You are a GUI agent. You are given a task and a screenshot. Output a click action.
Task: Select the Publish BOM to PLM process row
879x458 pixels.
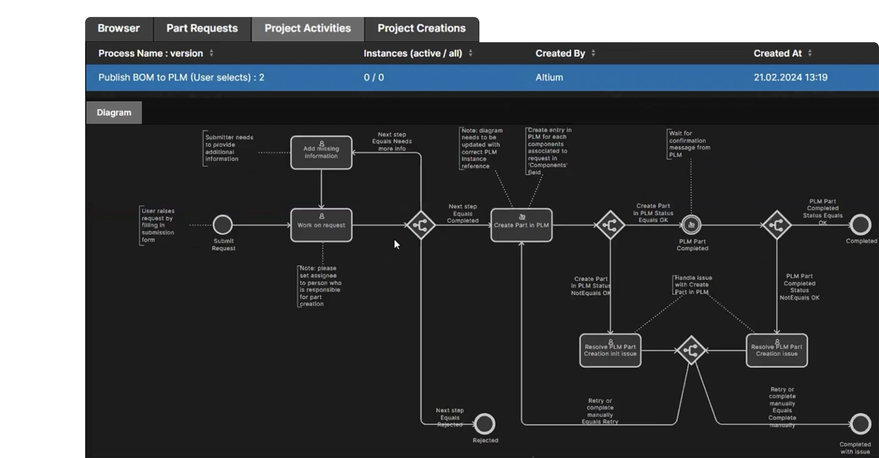coord(482,77)
